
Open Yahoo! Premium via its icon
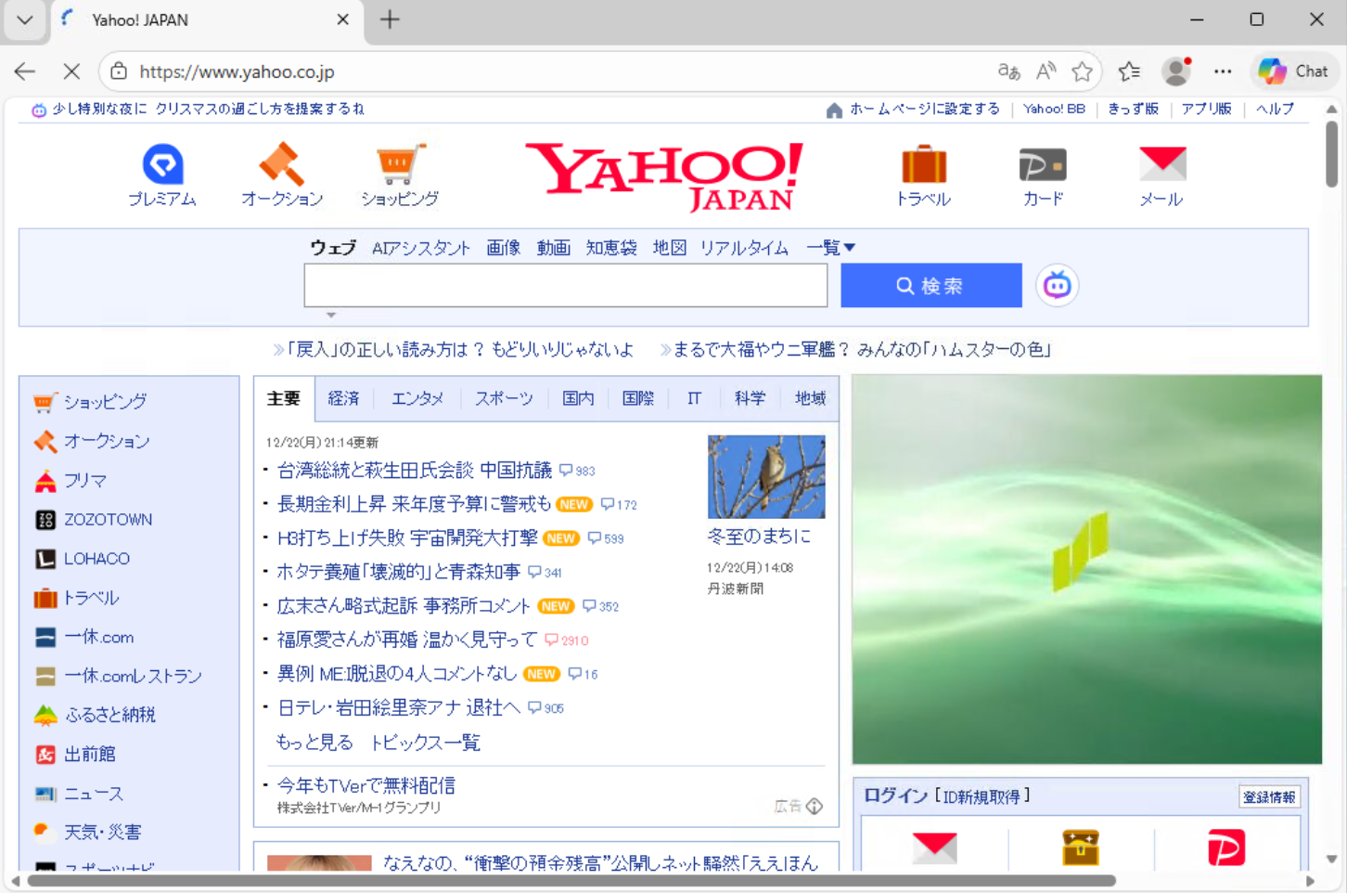161,164
